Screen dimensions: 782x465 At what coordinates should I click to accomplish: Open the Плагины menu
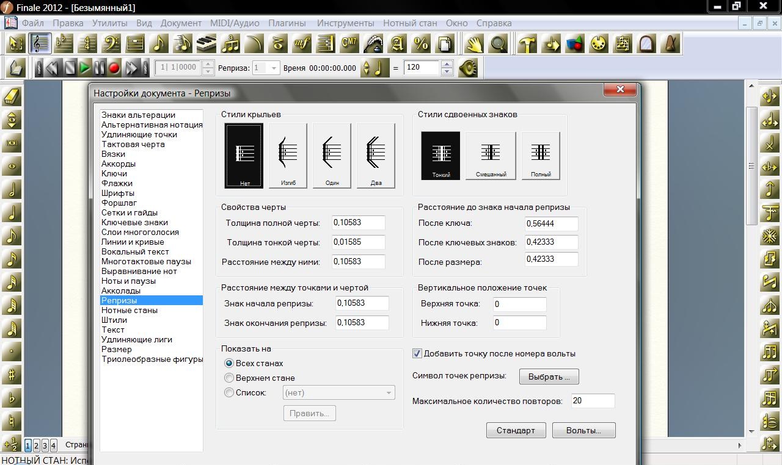[x=287, y=23]
